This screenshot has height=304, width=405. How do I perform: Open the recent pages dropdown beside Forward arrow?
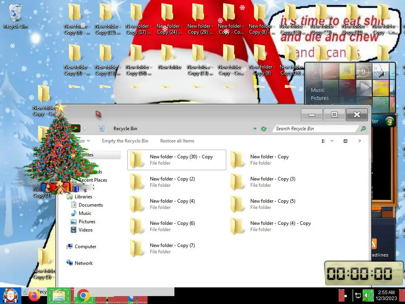click(85, 129)
